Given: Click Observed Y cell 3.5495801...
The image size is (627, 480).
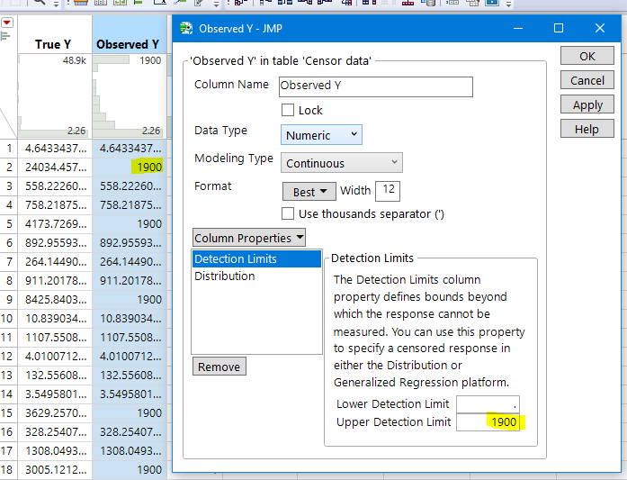Looking at the screenshot, I should pos(130,394).
